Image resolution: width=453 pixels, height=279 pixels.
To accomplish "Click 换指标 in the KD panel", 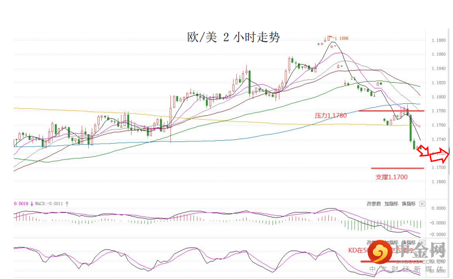I will [408, 243].
